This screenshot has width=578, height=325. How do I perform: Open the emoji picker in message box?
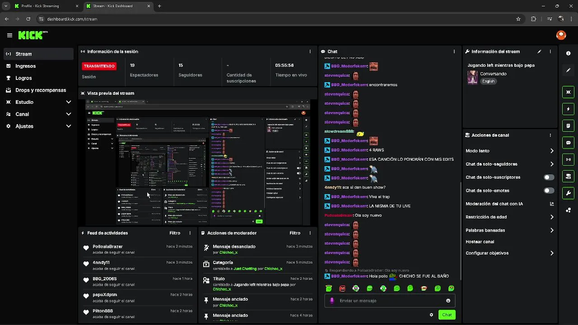(448, 301)
